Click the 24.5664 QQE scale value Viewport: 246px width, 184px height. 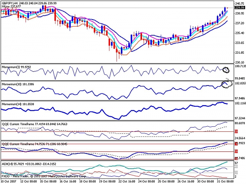240,138
